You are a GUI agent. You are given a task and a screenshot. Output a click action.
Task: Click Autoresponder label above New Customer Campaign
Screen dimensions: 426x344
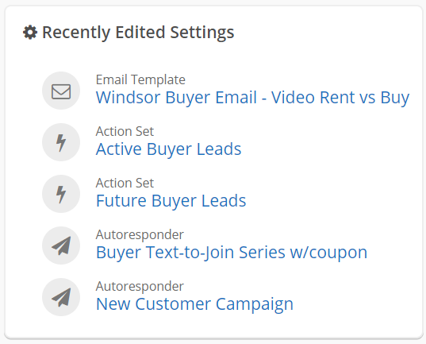140,287
